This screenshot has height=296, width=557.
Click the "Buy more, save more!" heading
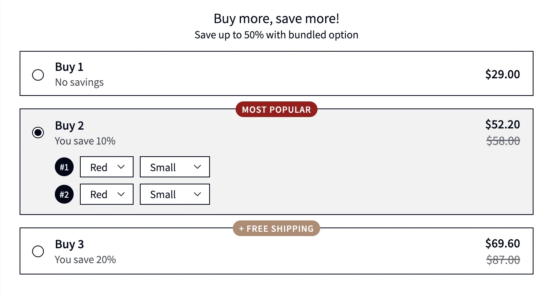pos(276,18)
